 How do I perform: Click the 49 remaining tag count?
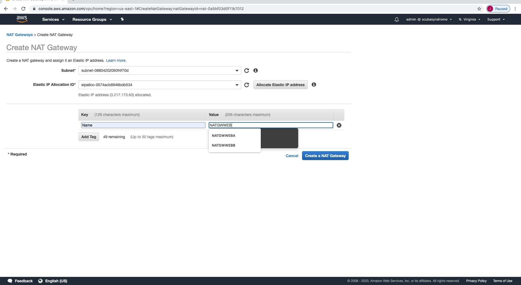tap(114, 137)
